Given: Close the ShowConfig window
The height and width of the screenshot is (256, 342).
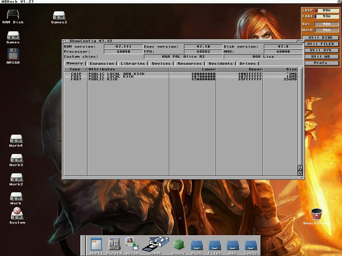Looking at the screenshot, I should pos(64,41).
